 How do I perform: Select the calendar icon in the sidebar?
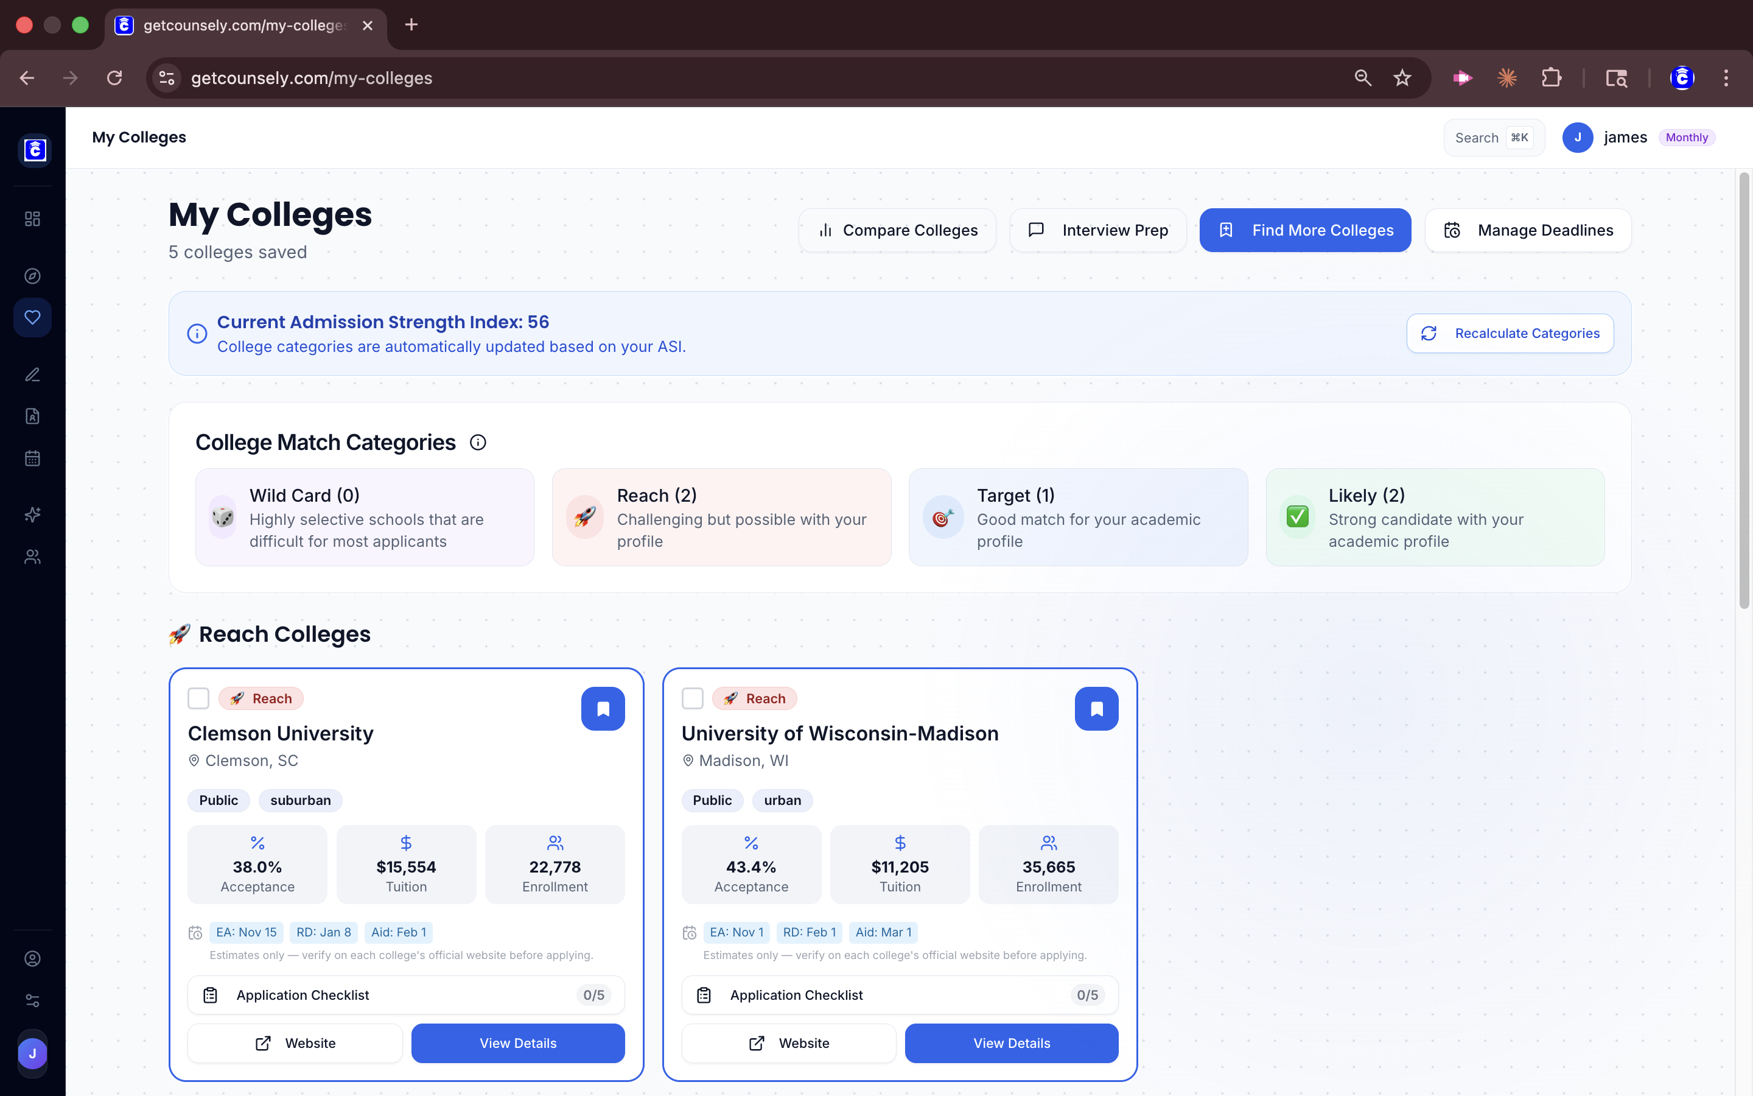click(32, 457)
